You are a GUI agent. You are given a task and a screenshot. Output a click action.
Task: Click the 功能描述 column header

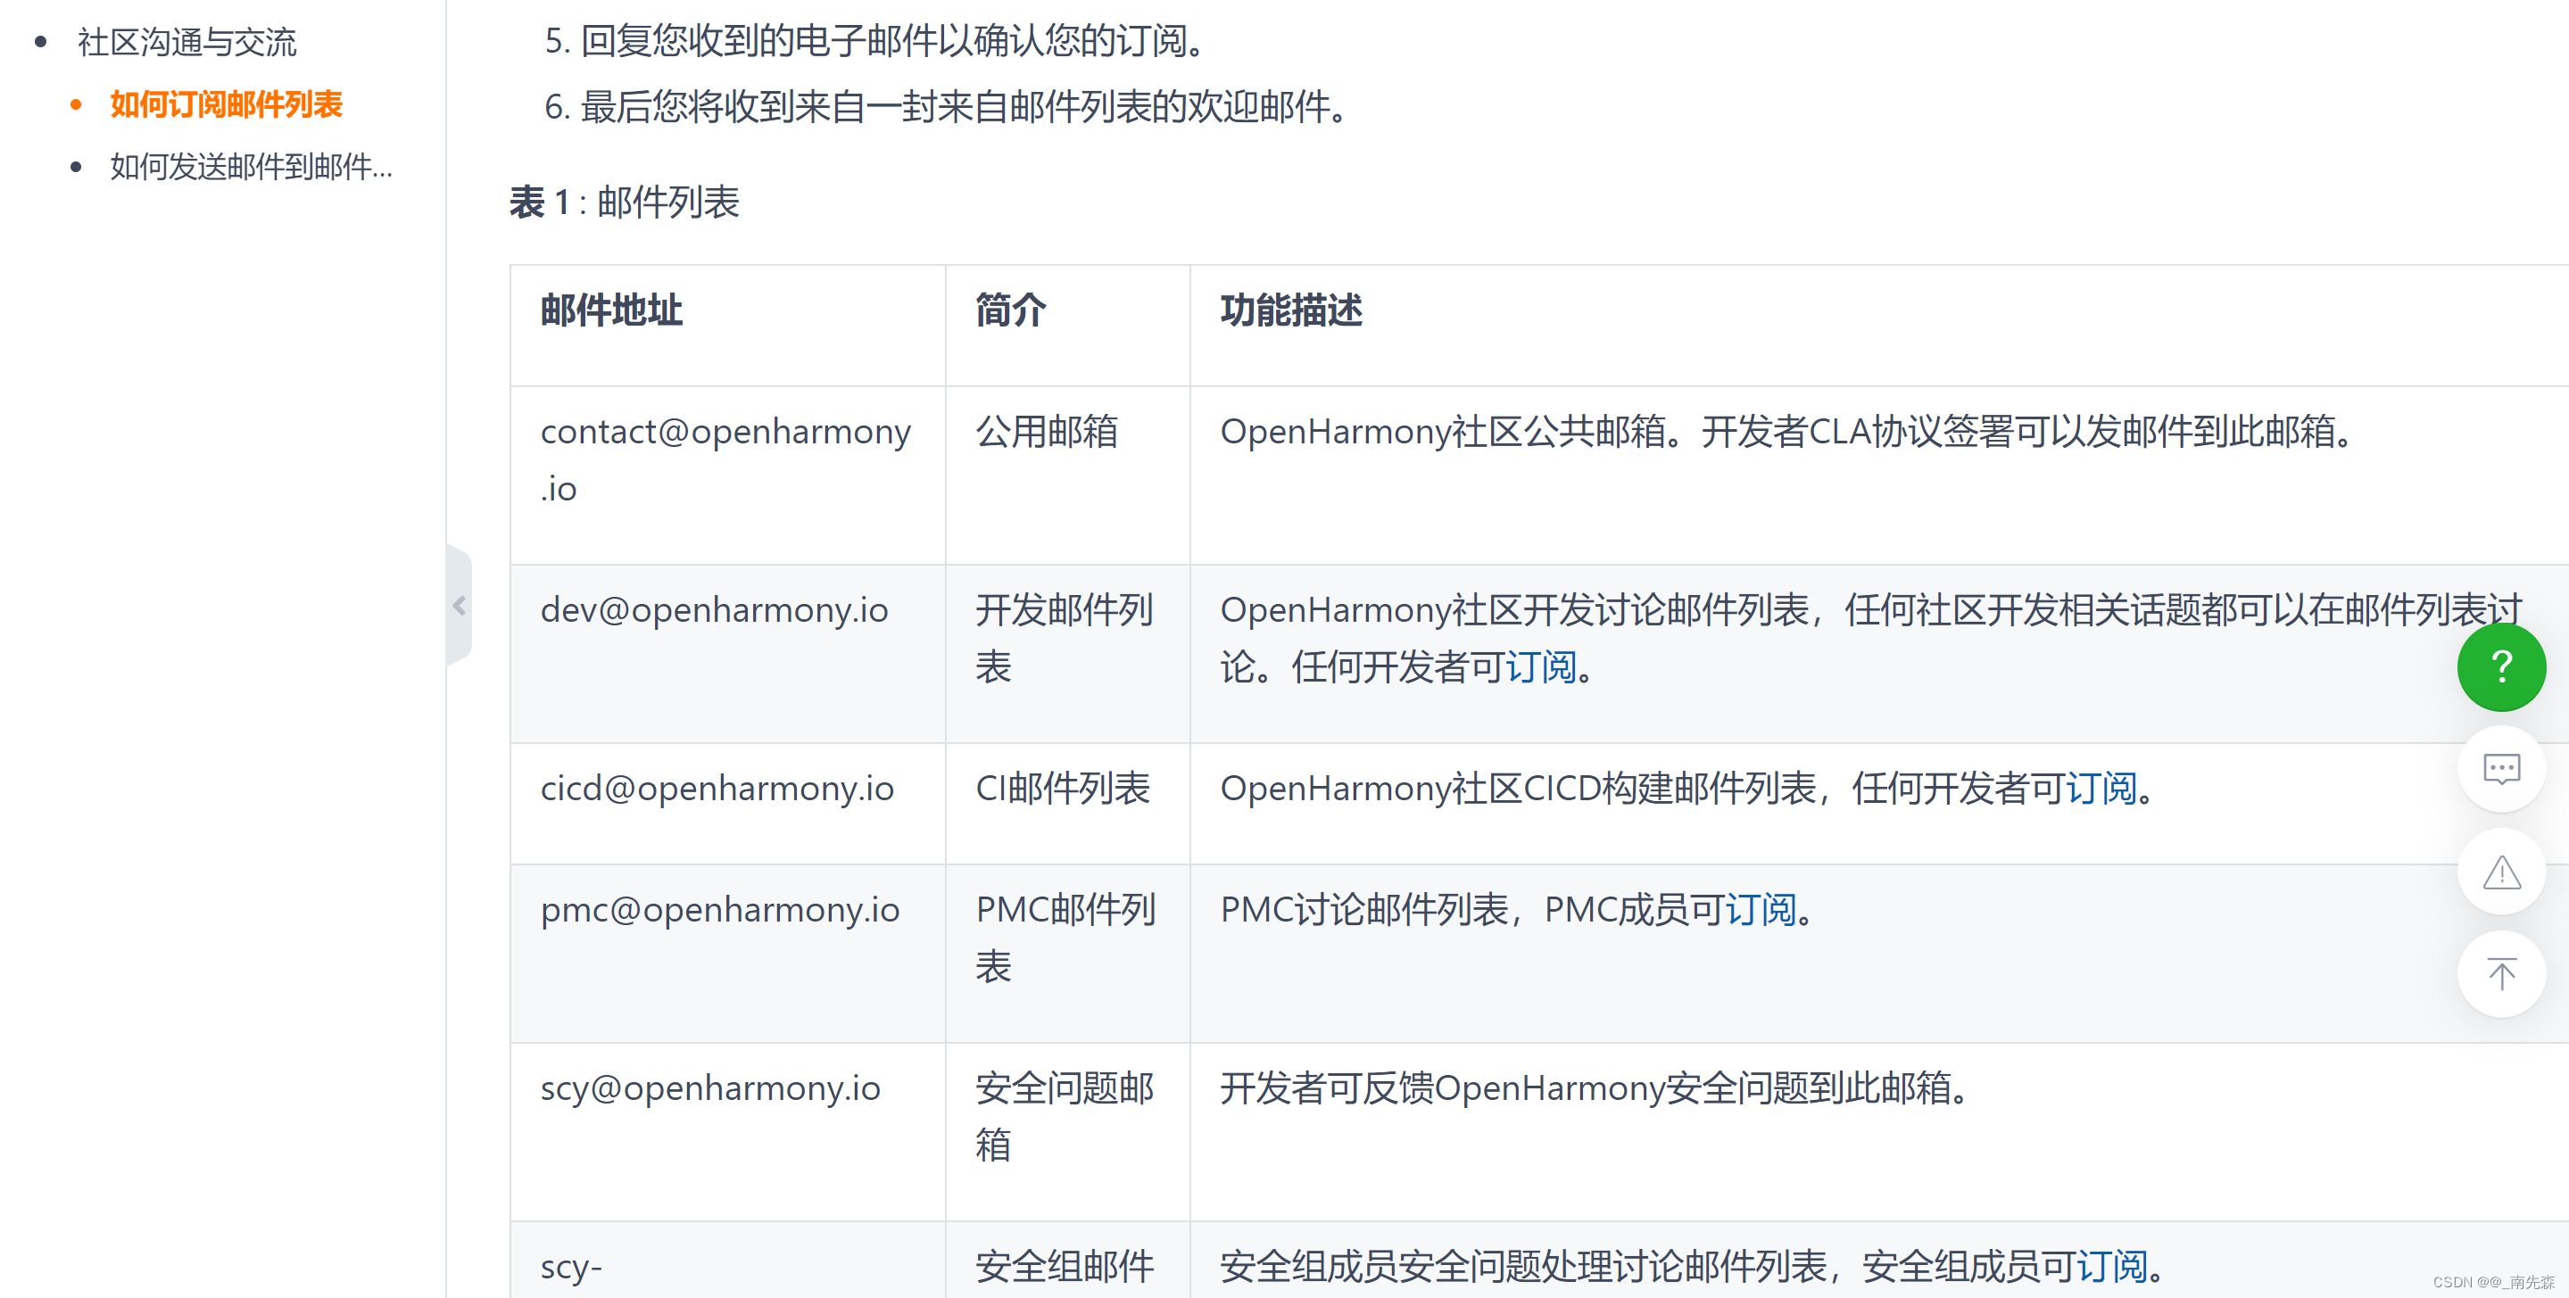(x=1879, y=325)
